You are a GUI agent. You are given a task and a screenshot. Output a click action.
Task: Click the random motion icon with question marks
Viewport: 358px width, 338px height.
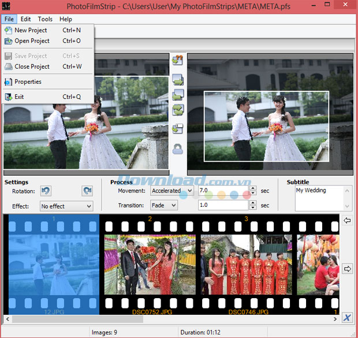pos(178,60)
